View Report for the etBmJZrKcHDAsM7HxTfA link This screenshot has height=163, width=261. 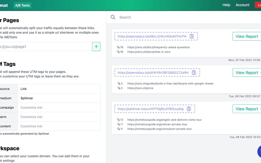pyautogui.click(x=247, y=36)
